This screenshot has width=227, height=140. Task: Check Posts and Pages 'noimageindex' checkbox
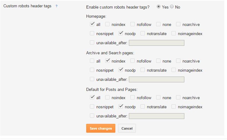coord(174,106)
